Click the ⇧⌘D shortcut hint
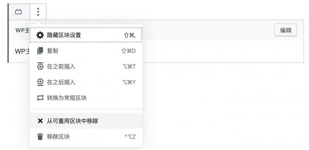 [x=129, y=51]
